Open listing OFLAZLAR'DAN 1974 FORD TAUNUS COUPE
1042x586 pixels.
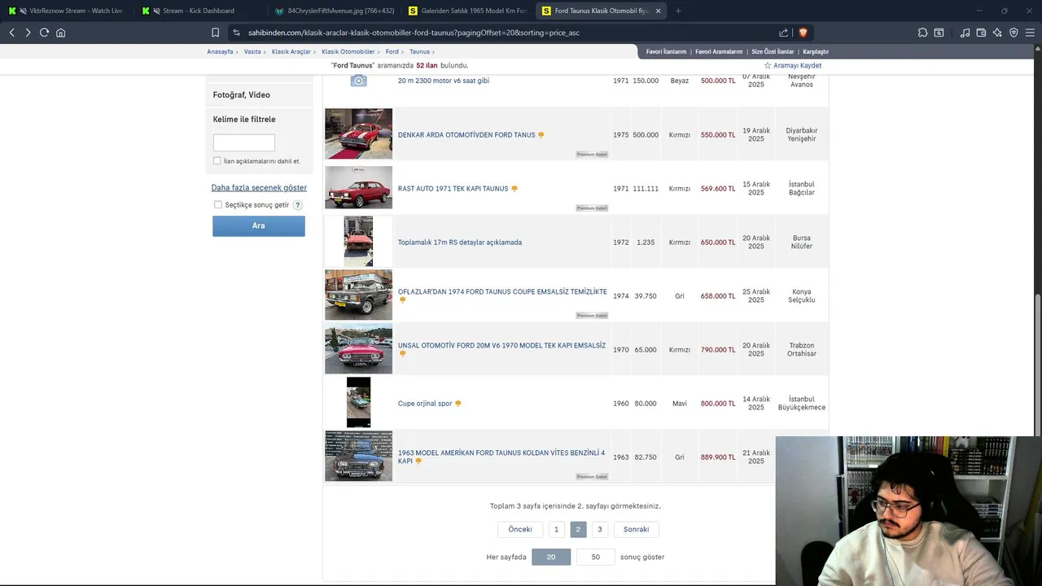502,291
